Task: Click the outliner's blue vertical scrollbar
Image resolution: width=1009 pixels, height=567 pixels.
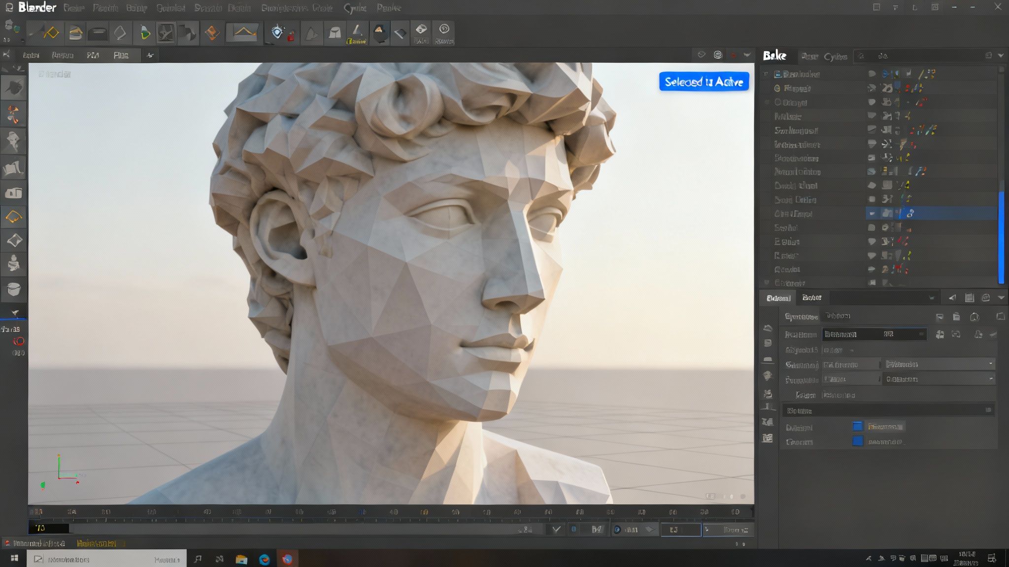Action: pyautogui.click(x=1001, y=236)
